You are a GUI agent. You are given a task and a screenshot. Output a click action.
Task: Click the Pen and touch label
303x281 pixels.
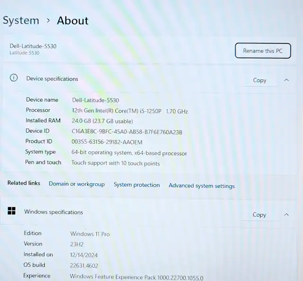pyautogui.click(x=43, y=162)
